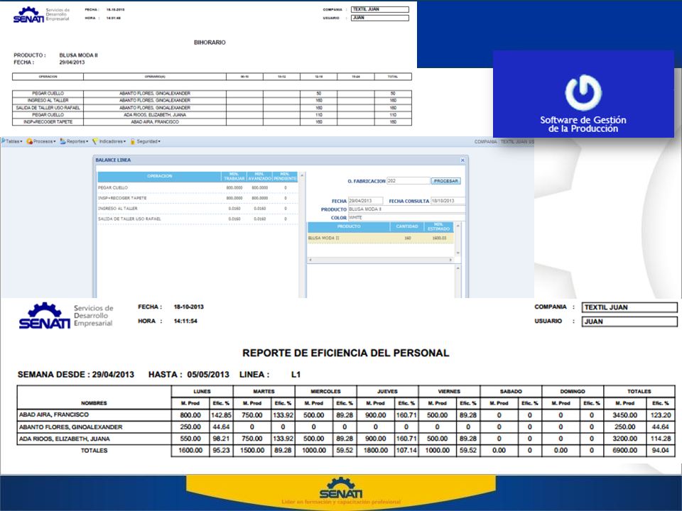Screen dimensions: 682x511
Task: Click the DOMINGO column header
Action: [x=573, y=391]
